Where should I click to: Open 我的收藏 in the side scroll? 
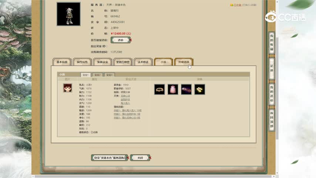272,42
